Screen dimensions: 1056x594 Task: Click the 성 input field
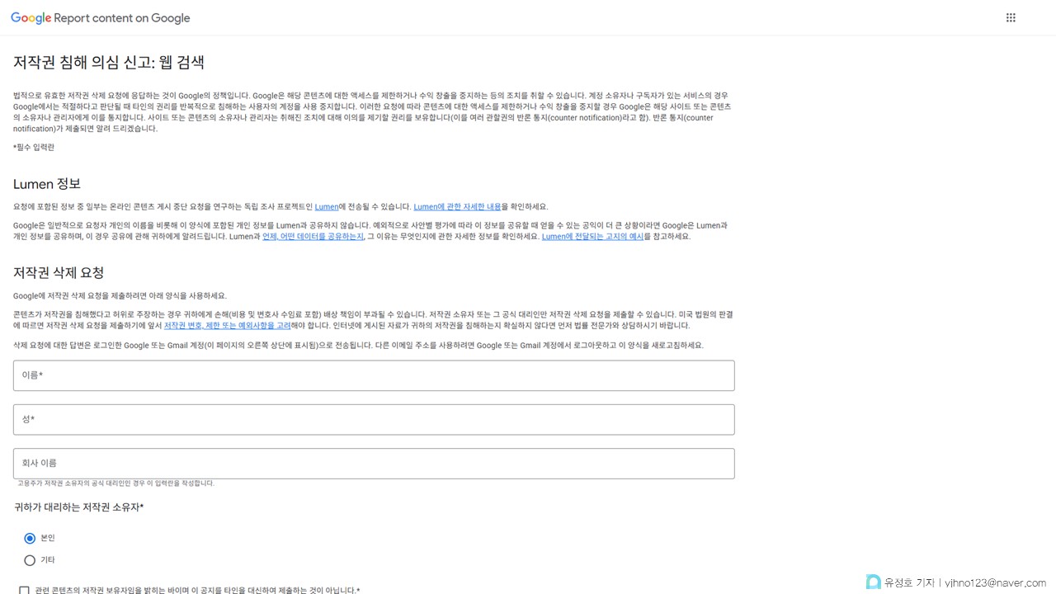374,419
